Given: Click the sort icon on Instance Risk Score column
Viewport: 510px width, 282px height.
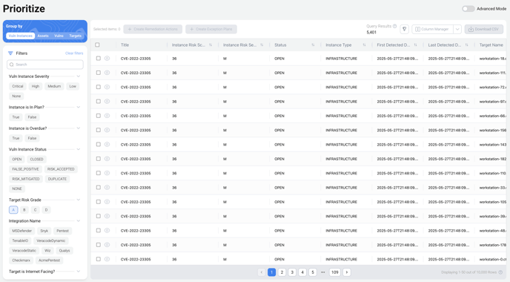Looking at the screenshot, I should pos(211,45).
